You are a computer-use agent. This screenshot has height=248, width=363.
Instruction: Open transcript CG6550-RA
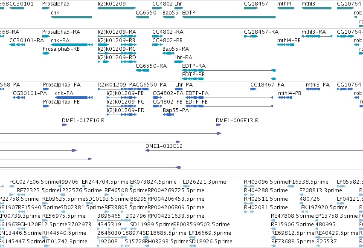coord(151,66)
